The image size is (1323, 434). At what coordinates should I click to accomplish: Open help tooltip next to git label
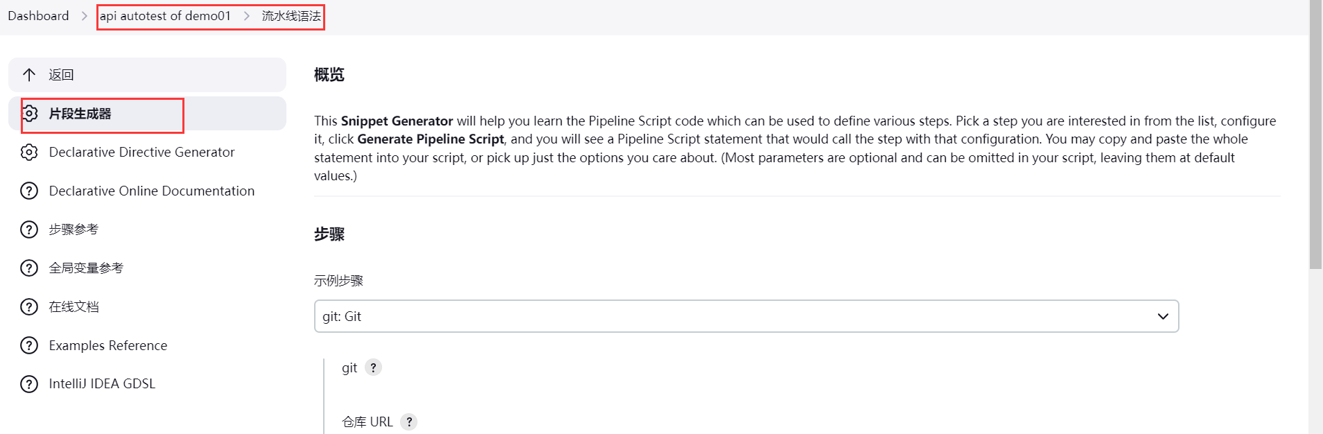pos(373,367)
